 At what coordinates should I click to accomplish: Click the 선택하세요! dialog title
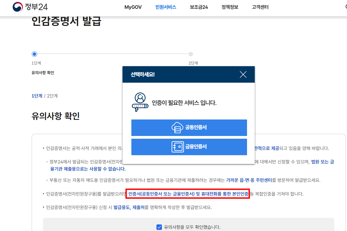143,74
